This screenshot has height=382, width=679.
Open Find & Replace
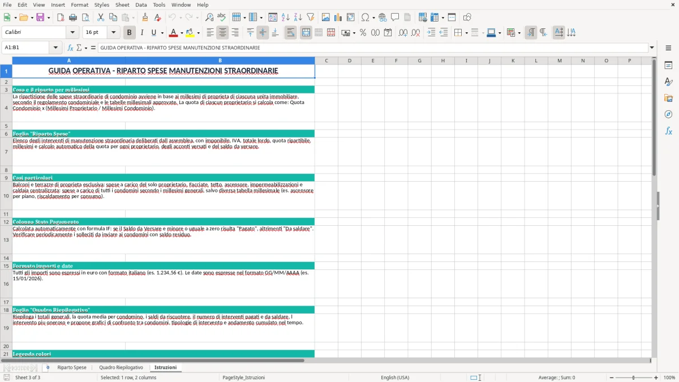pos(209,18)
